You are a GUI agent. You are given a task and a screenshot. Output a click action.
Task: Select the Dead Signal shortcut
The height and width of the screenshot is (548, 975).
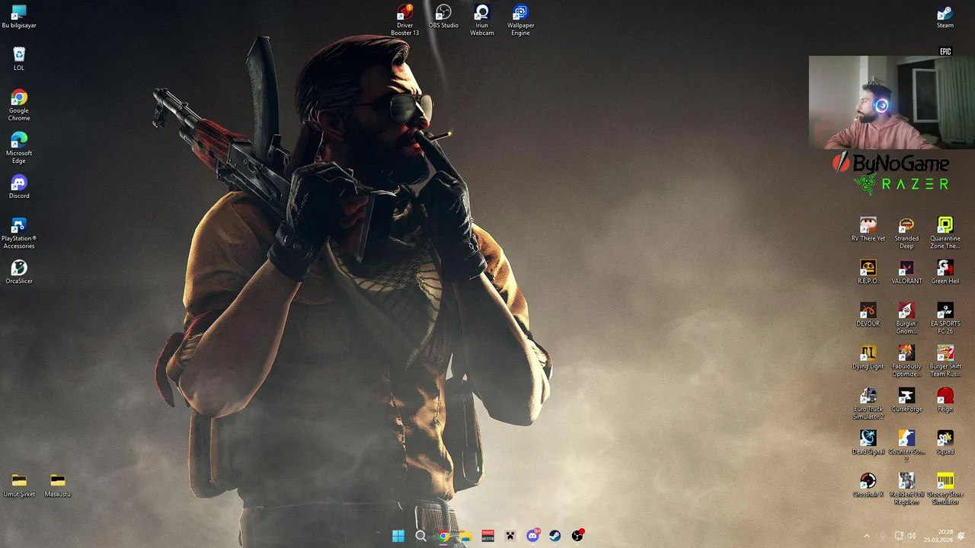tap(868, 442)
